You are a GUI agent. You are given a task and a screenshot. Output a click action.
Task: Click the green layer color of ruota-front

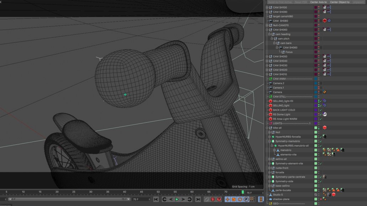click(x=315, y=168)
